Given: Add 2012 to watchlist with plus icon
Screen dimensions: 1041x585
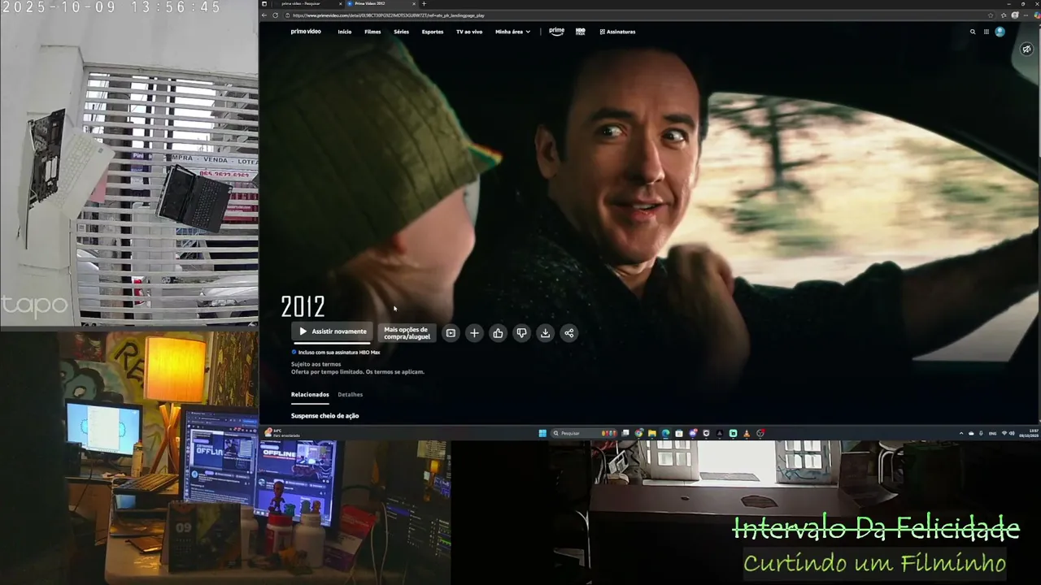Looking at the screenshot, I should (474, 333).
